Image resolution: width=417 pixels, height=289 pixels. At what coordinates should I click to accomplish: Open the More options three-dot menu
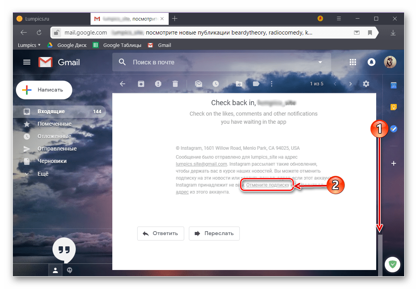click(272, 84)
